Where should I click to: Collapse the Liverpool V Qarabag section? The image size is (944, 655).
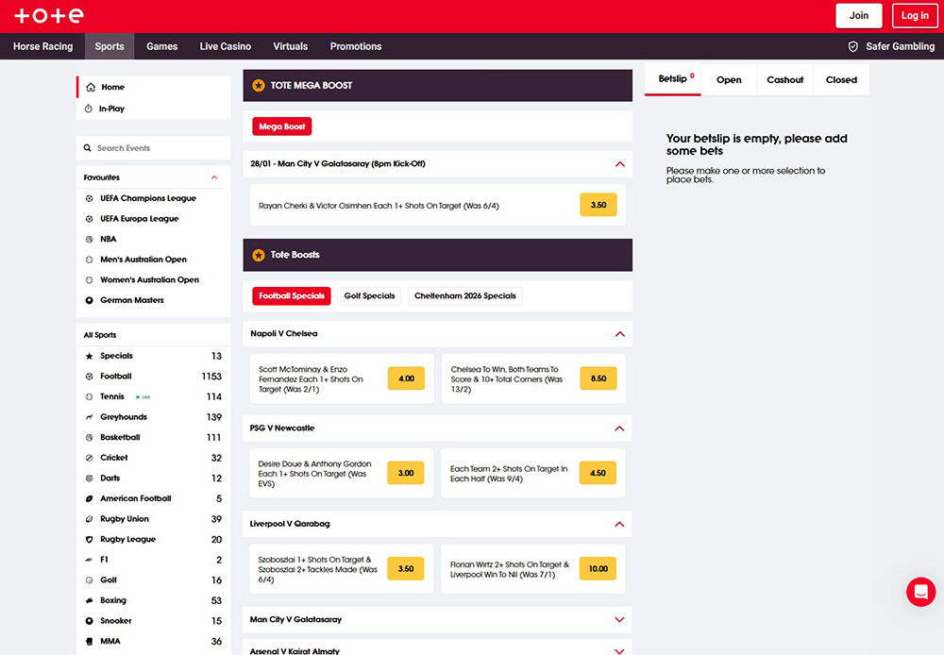pyautogui.click(x=619, y=524)
